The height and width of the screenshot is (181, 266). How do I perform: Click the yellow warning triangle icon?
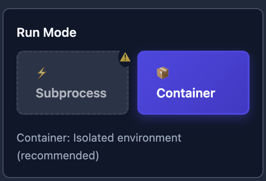(125, 57)
